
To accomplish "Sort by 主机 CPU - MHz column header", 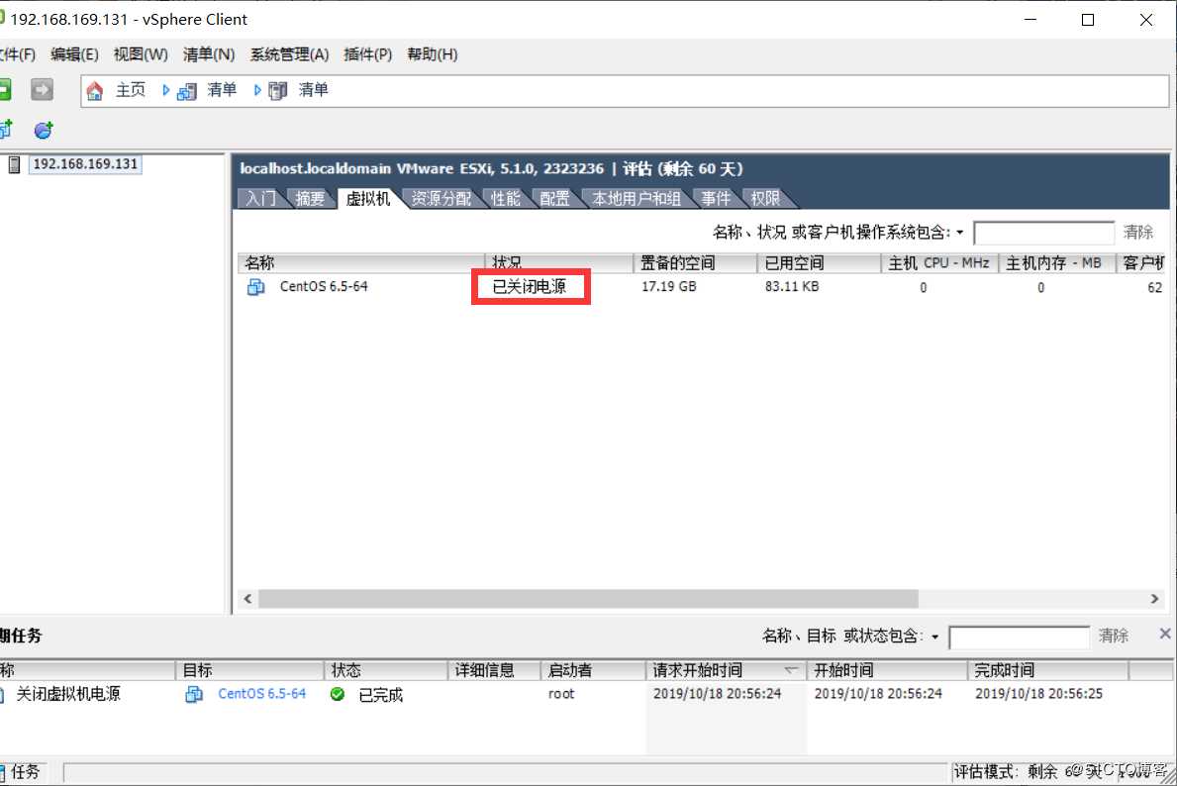I will (x=939, y=262).
